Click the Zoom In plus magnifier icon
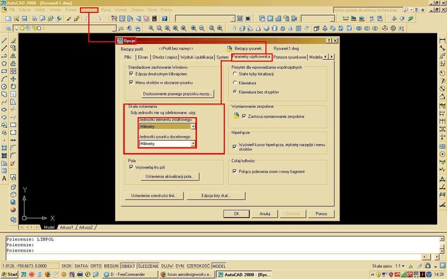The height and width of the screenshot is (279, 447). tap(194, 28)
